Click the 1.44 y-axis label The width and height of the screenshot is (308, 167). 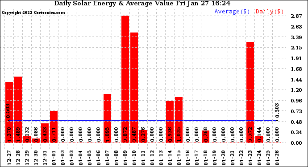[296, 80]
